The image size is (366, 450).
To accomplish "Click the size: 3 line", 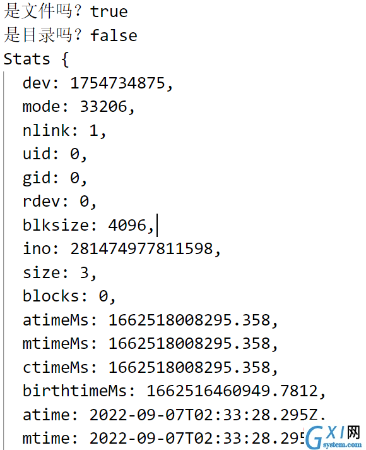I will click(59, 272).
